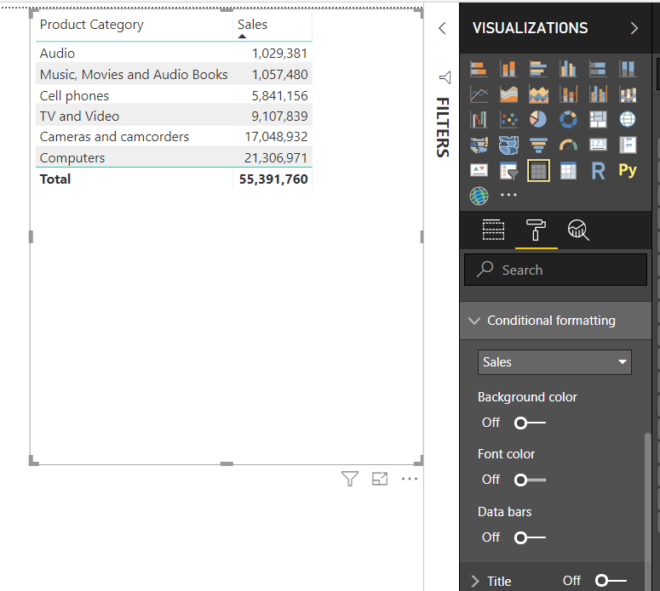Expand the Title section chevron
The height and width of the screenshot is (591, 660).
[x=475, y=582]
